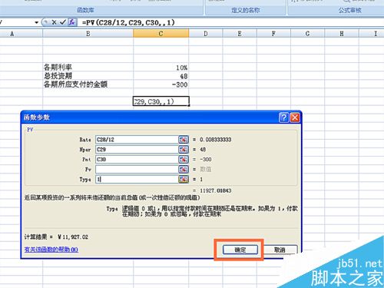Collapse dialog via the Rate range selector icon
Viewport: 384px width, 288px height.
(184, 140)
